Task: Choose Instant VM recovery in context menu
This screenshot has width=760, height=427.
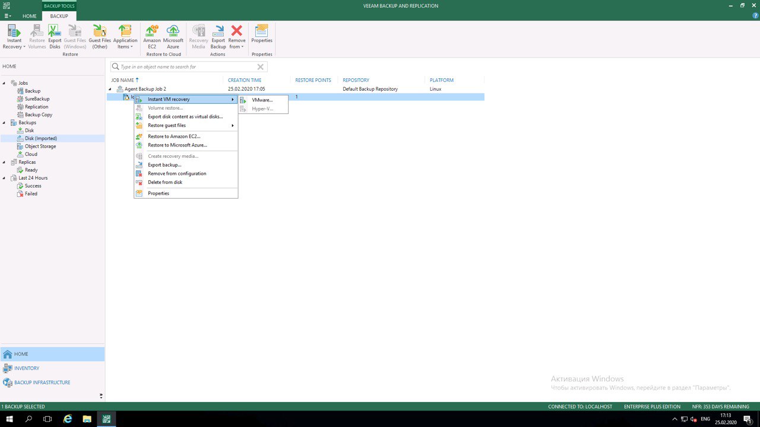Action: (x=186, y=99)
